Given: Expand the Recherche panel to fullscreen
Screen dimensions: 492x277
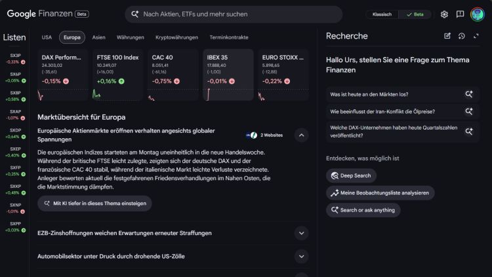Looking at the screenshot, I should click(476, 36).
